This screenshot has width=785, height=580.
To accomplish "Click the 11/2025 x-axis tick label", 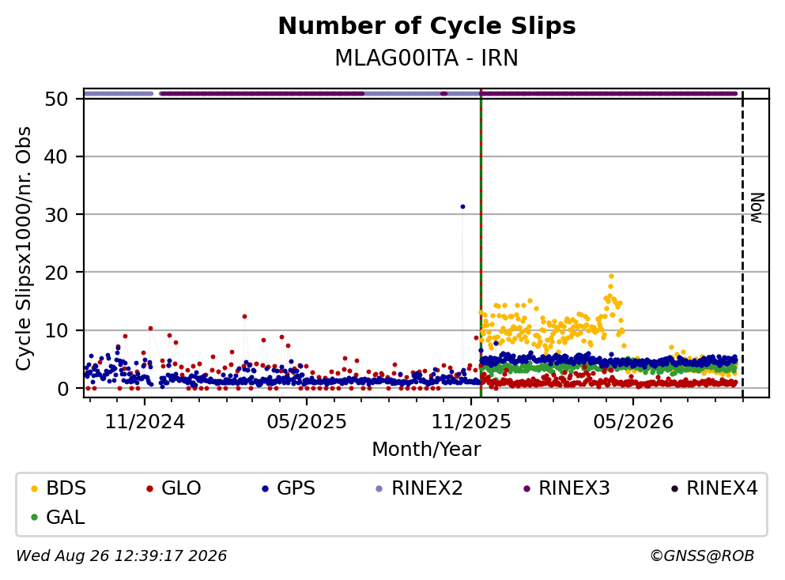I will [x=471, y=422].
